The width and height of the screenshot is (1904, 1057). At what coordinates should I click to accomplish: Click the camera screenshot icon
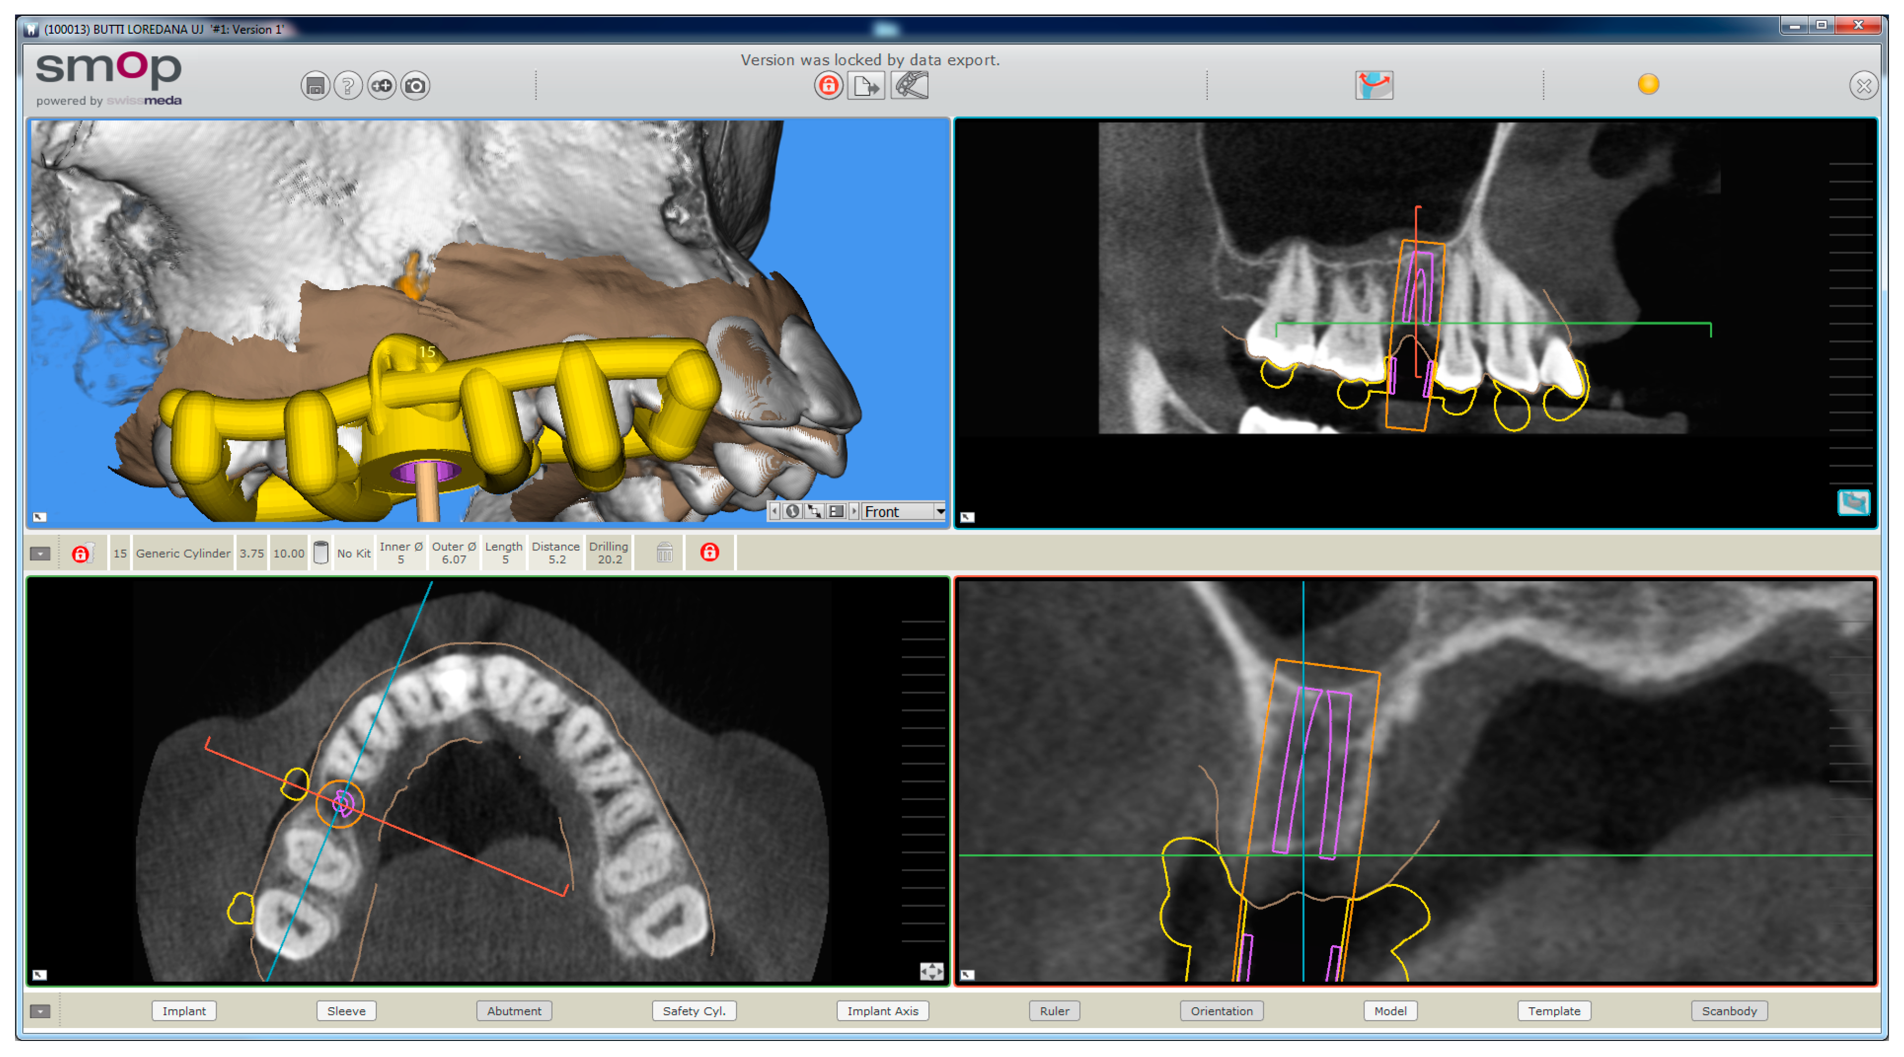click(415, 87)
